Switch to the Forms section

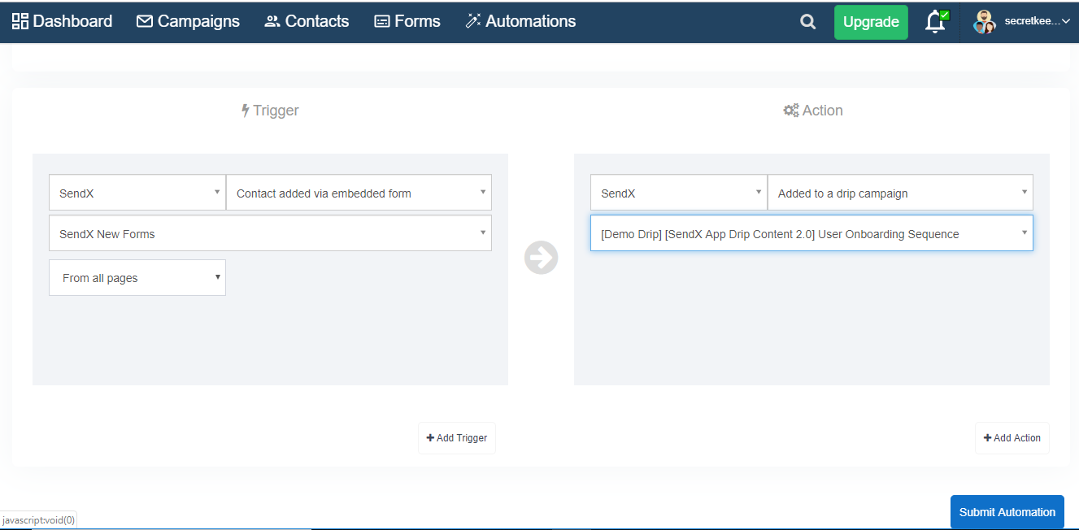(407, 21)
